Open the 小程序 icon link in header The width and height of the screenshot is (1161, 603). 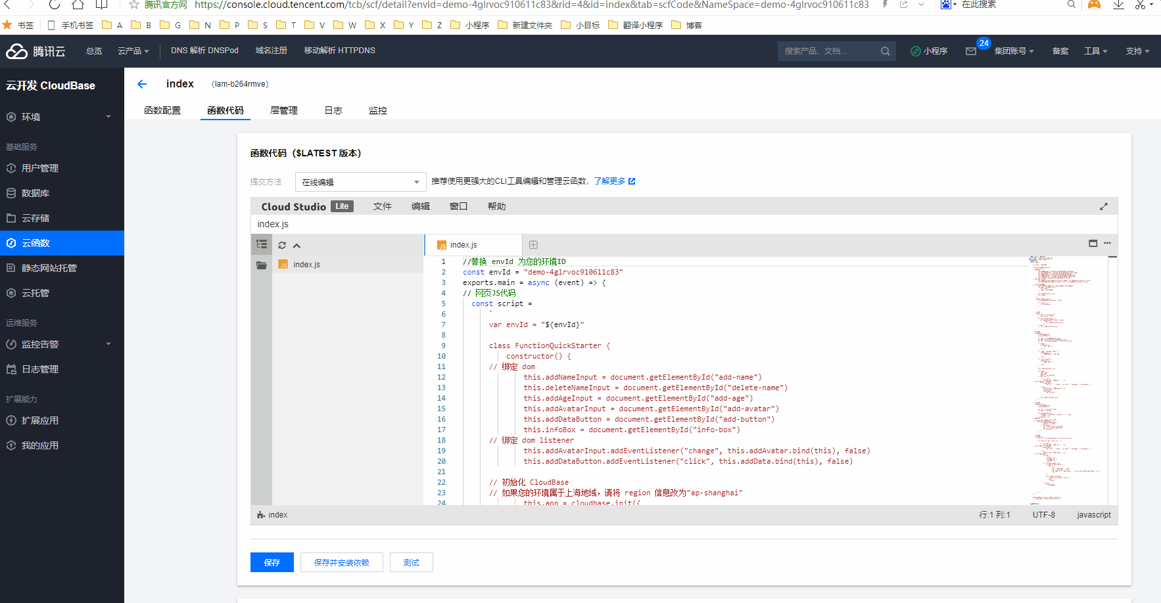click(928, 51)
